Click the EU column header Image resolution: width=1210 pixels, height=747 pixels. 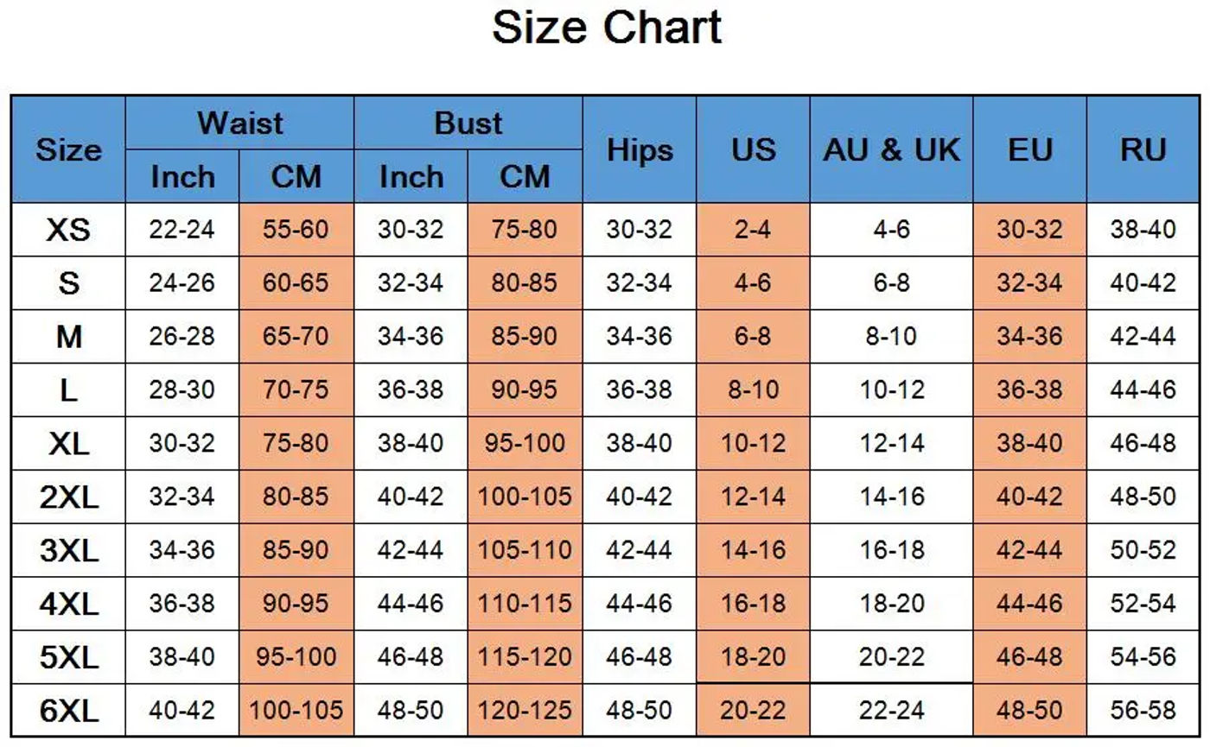coord(1029,149)
